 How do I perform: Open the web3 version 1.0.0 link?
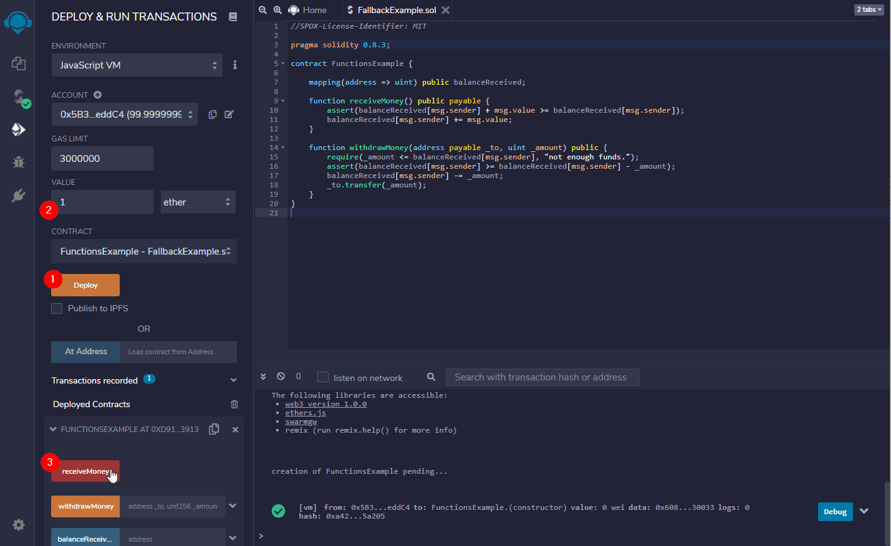(325, 404)
